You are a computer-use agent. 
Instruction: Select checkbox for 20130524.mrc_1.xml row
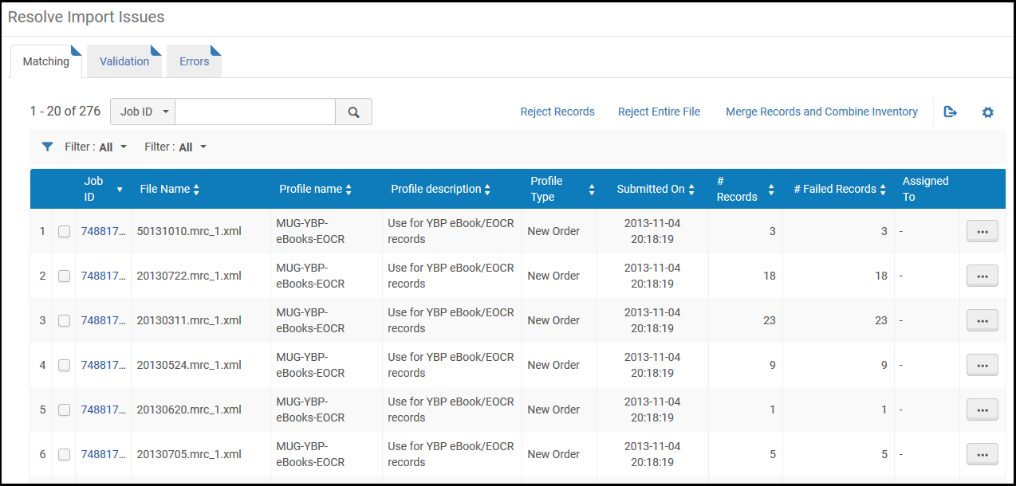pos(64,366)
